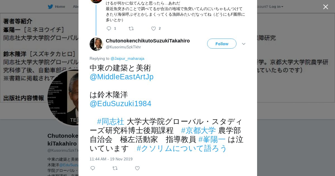
Task: Open the @EduSuzuki1984 mention
Action: pos(120,104)
